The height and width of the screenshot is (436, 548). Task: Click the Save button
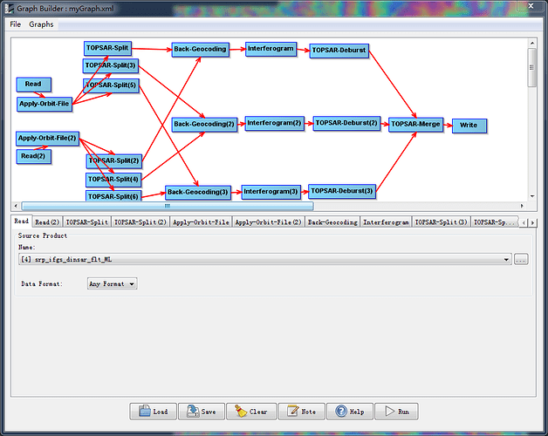pos(202,412)
